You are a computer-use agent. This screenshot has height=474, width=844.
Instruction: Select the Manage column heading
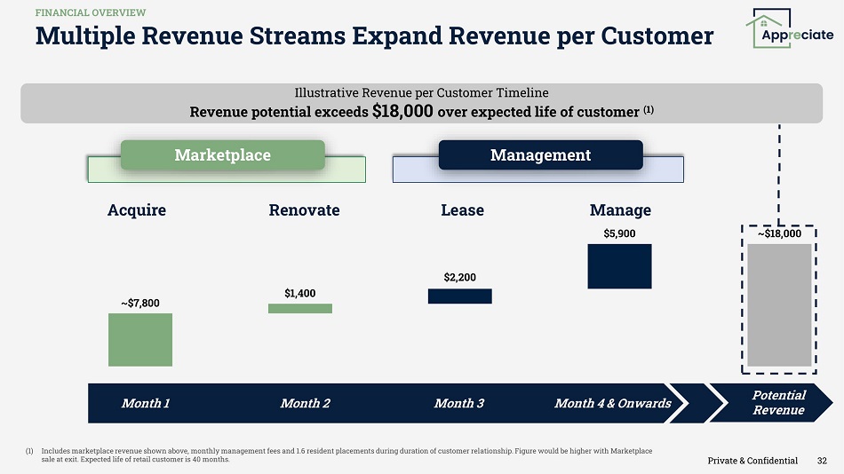tap(620, 210)
